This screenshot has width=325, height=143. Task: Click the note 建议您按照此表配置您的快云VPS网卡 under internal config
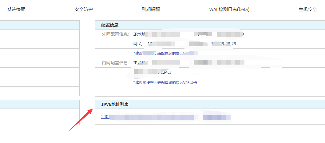tap(165, 82)
